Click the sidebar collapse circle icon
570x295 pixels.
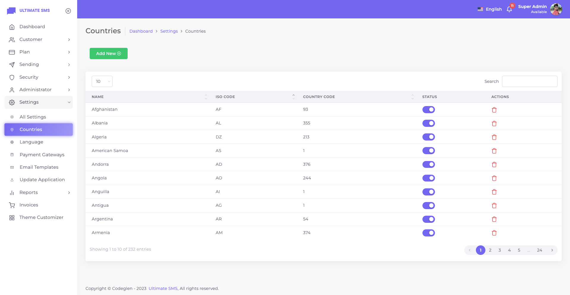pos(68,11)
